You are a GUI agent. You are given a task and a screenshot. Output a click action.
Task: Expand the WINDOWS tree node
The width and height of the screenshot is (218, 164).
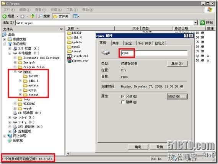pyautogui.click(x=15, y=104)
